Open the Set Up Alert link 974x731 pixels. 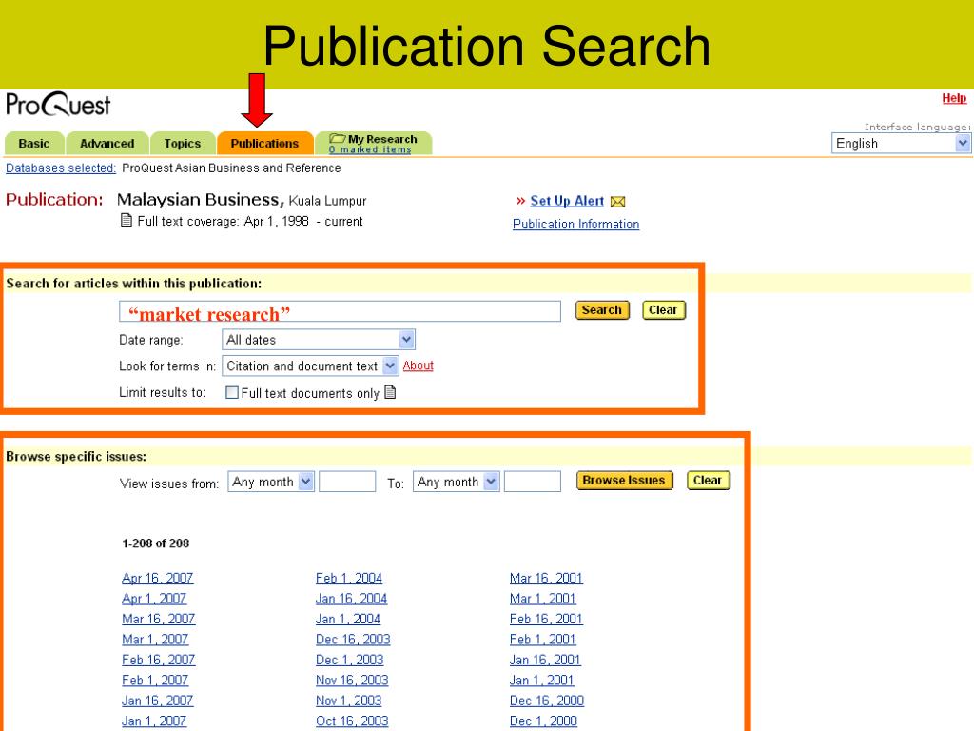pyautogui.click(x=567, y=201)
